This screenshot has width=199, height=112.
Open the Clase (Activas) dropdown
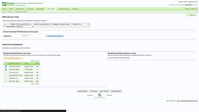coord(25,26)
